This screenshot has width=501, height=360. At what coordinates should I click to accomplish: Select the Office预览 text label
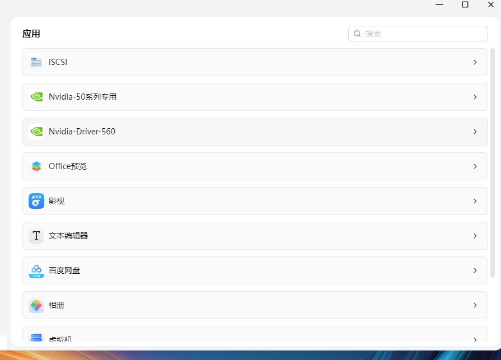coord(67,166)
